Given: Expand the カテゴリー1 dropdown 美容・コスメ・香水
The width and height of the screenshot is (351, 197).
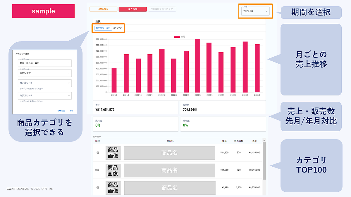Looking at the screenshot, I should [x=44, y=63].
